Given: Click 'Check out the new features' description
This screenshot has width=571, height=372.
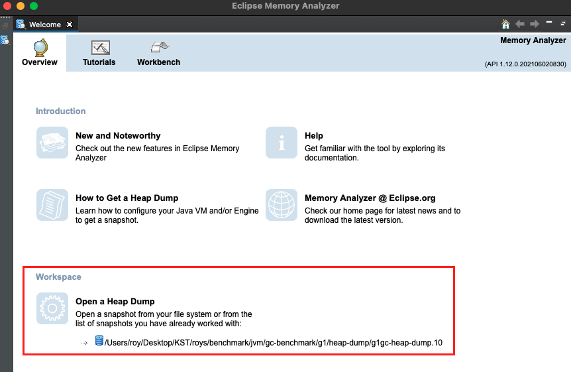Looking at the screenshot, I should tap(157, 153).
